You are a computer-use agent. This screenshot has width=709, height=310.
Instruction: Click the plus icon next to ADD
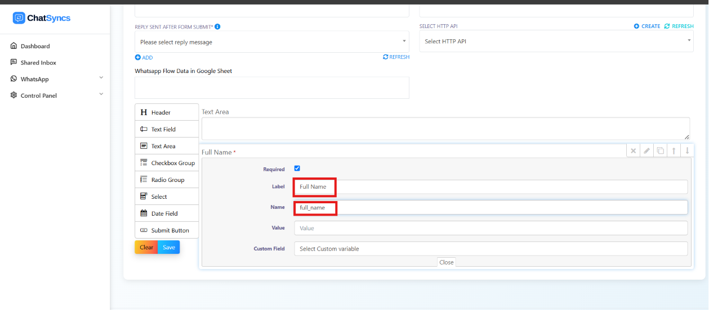point(137,57)
